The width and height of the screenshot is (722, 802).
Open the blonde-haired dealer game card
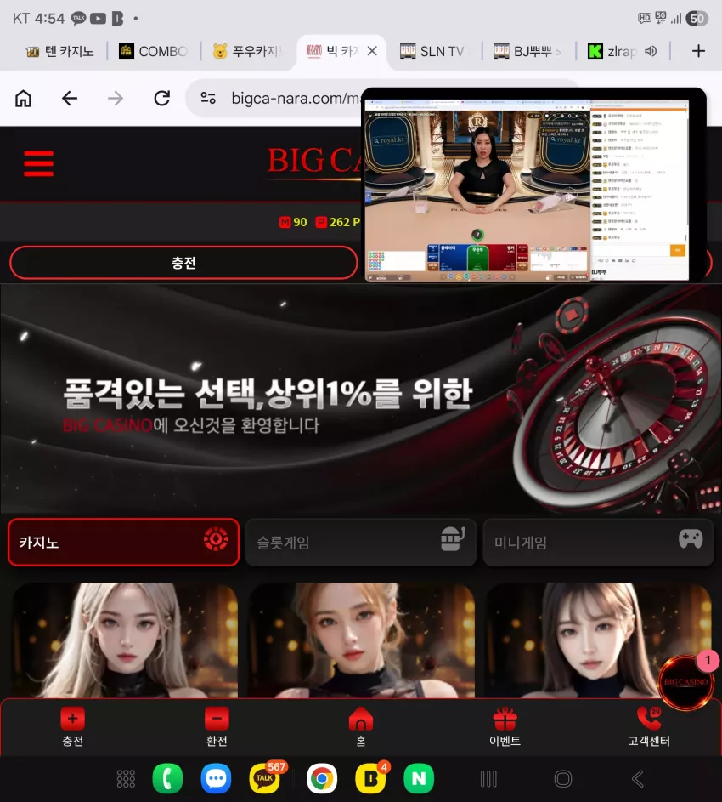click(124, 640)
